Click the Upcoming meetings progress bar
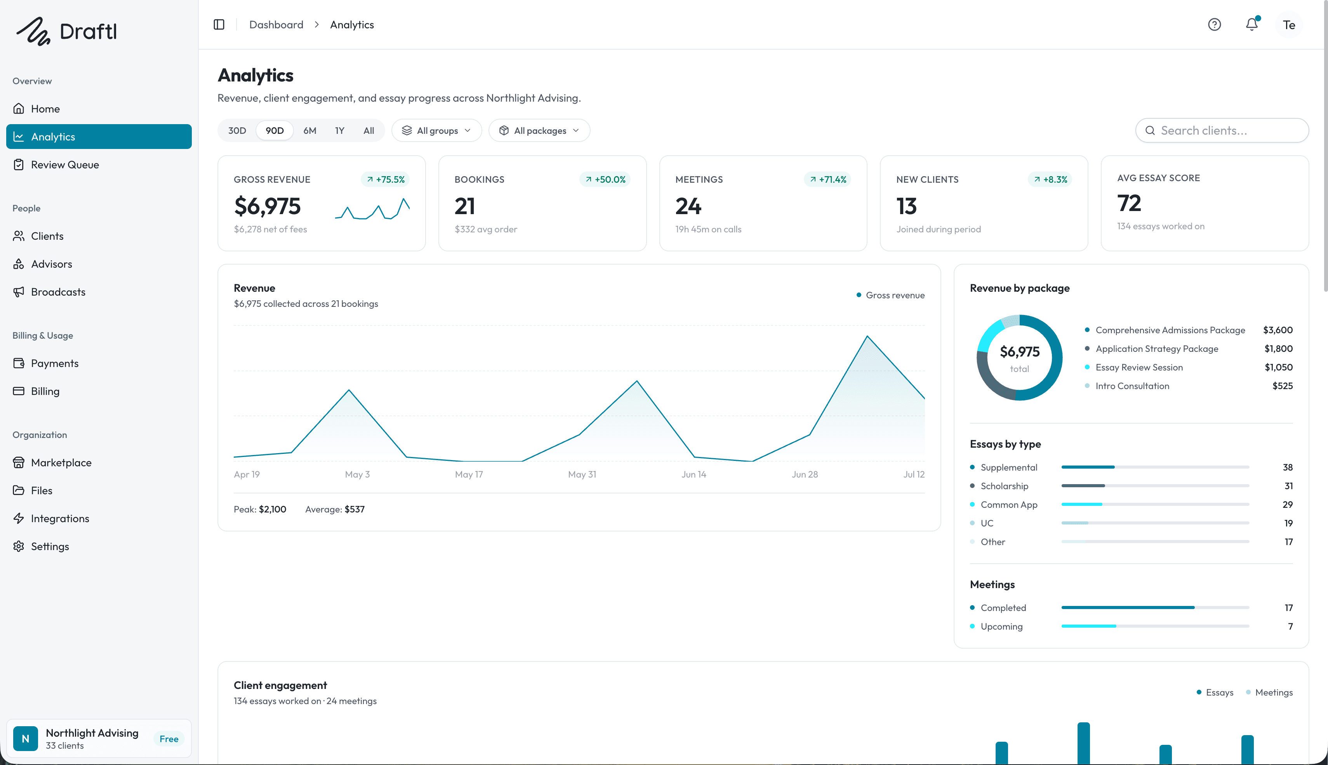 click(1155, 626)
